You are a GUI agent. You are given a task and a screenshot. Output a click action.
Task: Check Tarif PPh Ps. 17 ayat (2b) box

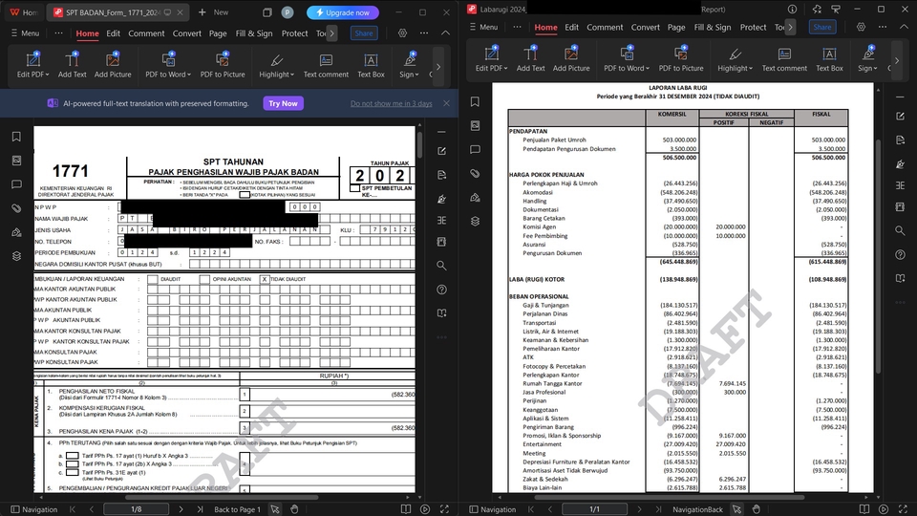pyautogui.click(x=72, y=463)
